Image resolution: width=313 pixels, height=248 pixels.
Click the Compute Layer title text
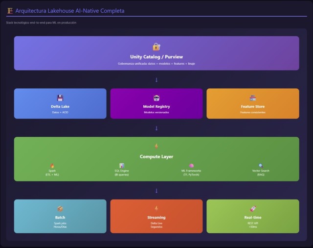[156, 157]
